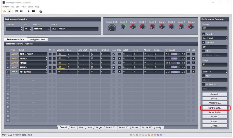
Task: Click the key range bar of part 3
Action: (175, 63)
